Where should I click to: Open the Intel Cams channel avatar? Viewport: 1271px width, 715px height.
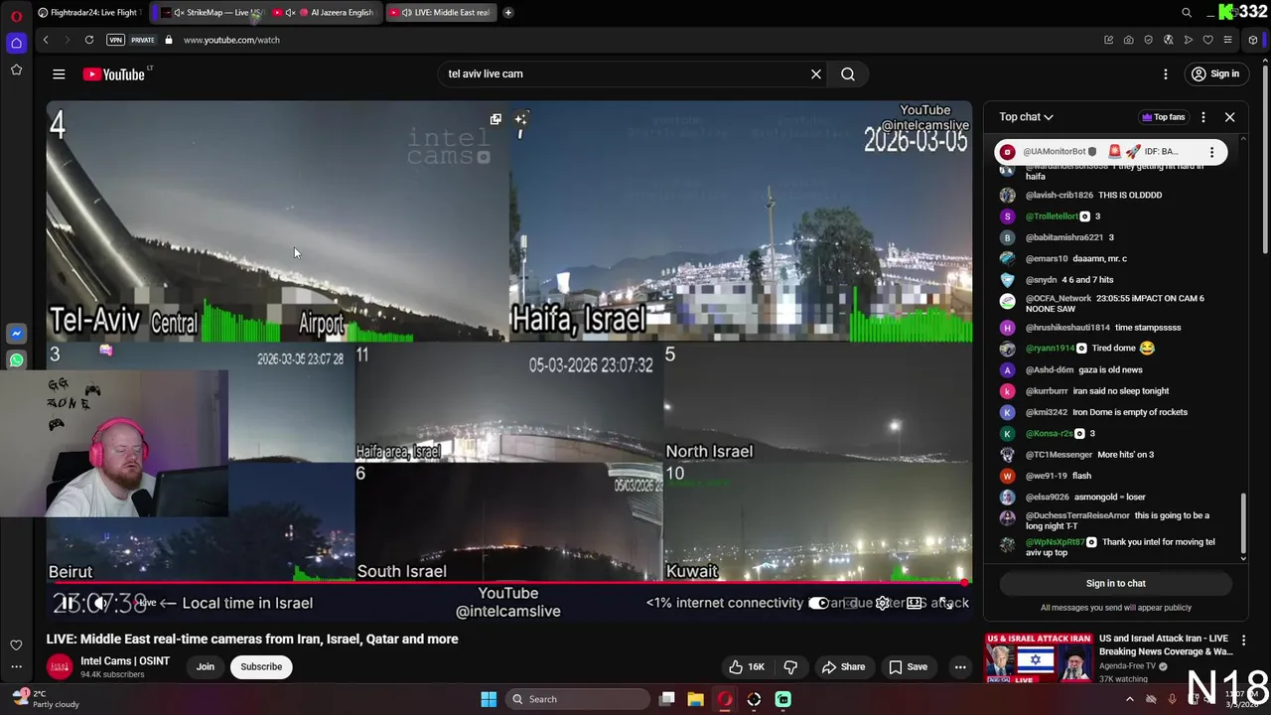(60, 667)
